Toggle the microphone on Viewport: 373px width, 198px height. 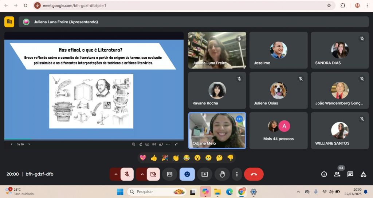127,174
